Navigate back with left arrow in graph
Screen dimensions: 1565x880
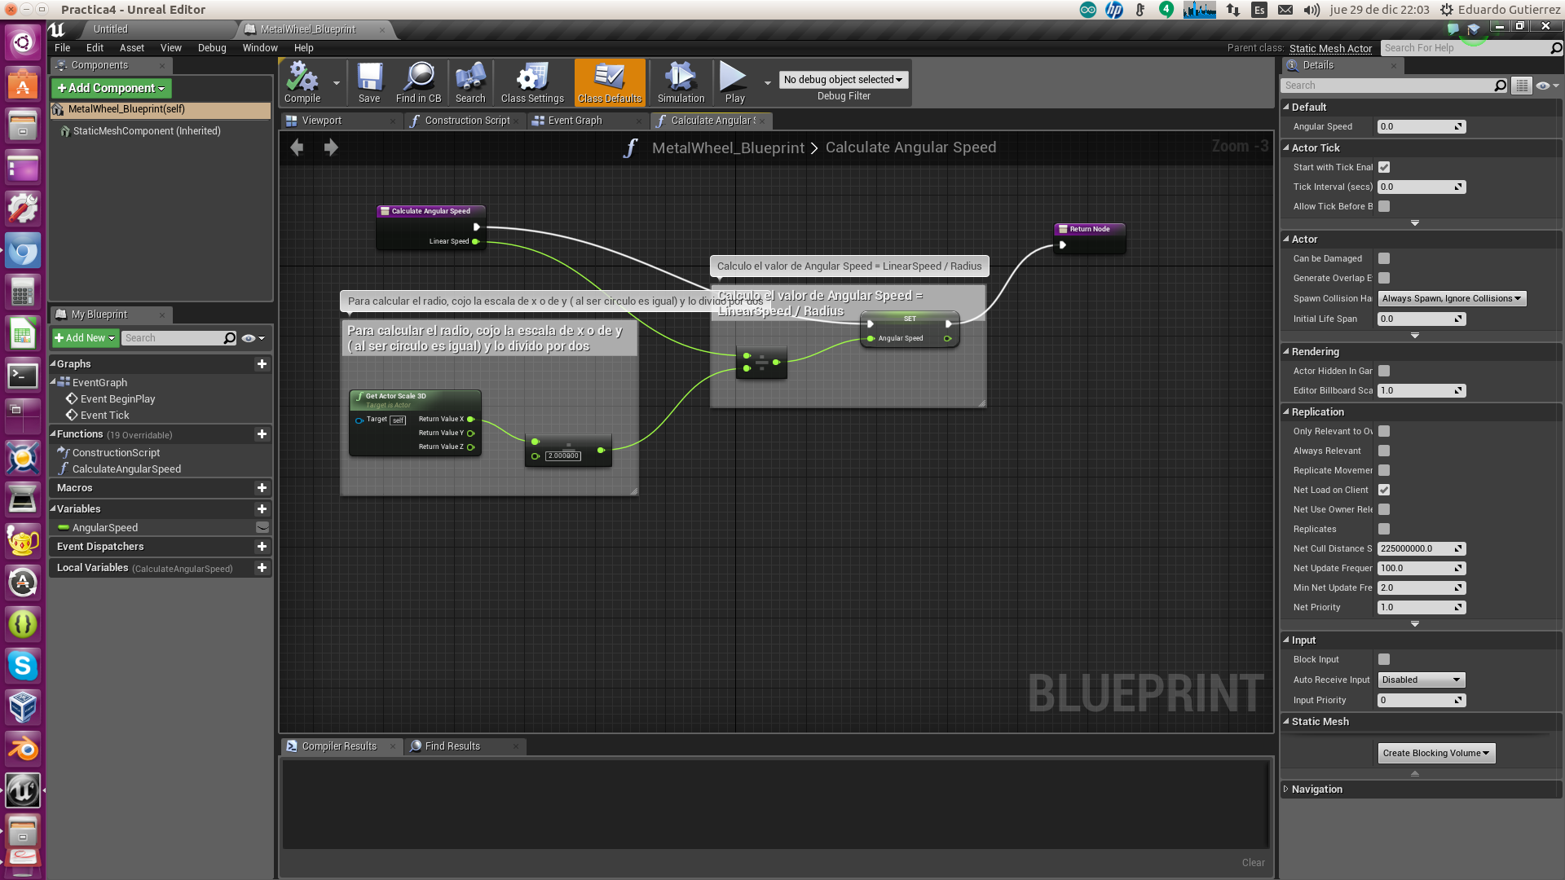point(298,147)
